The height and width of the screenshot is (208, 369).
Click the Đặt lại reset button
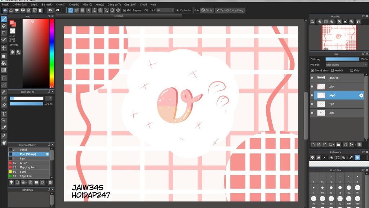point(207,10)
